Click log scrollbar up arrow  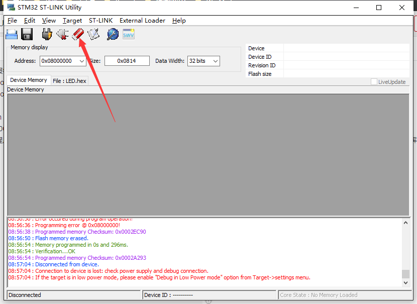click(x=405, y=223)
